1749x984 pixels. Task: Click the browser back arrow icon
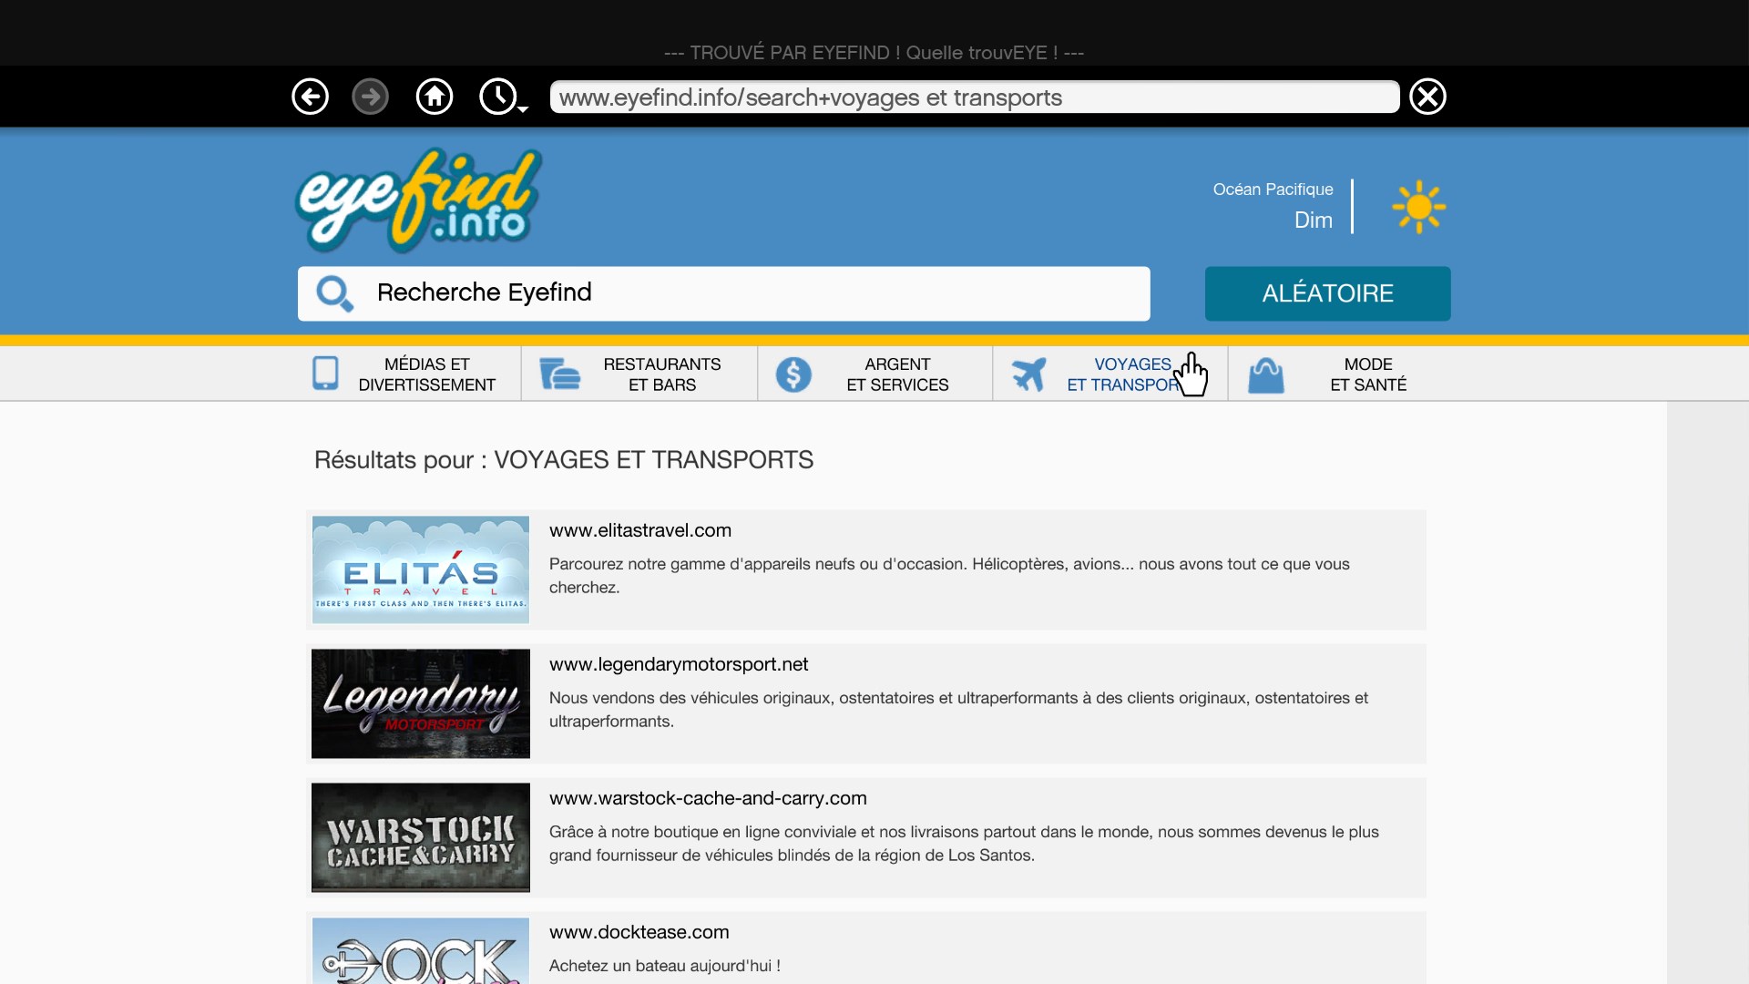[x=310, y=97]
